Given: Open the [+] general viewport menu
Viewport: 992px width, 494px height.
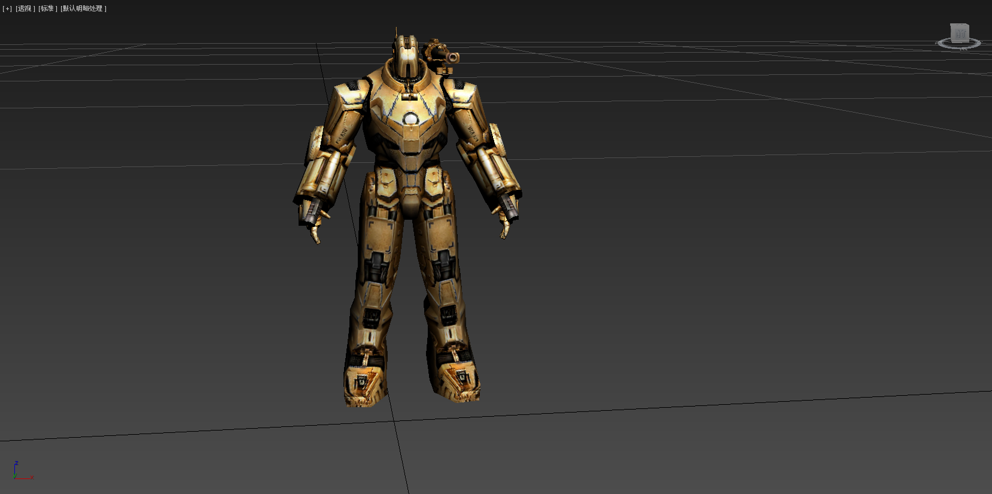Looking at the screenshot, I should (x=7, y=8).
